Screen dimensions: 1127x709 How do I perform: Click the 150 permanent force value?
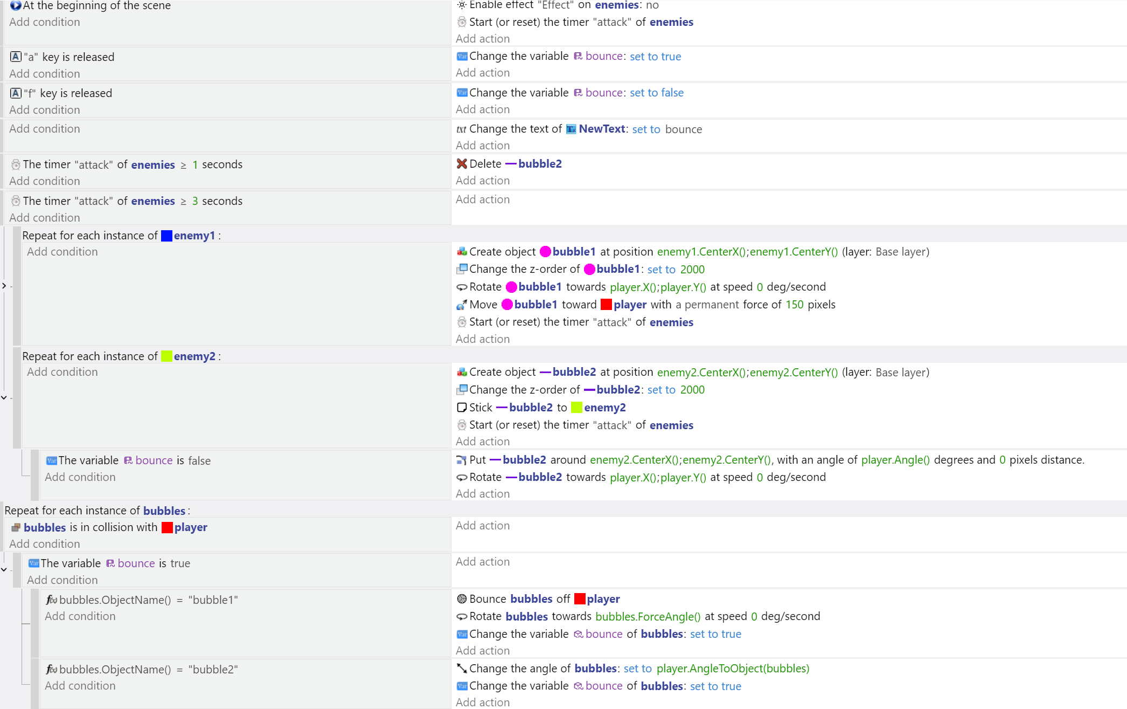coord(795,305)
